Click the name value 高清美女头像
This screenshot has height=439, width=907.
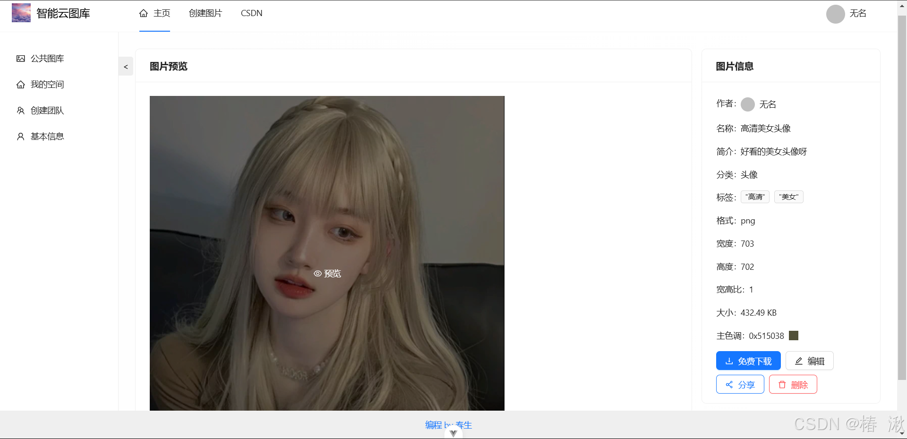[766, 129]
